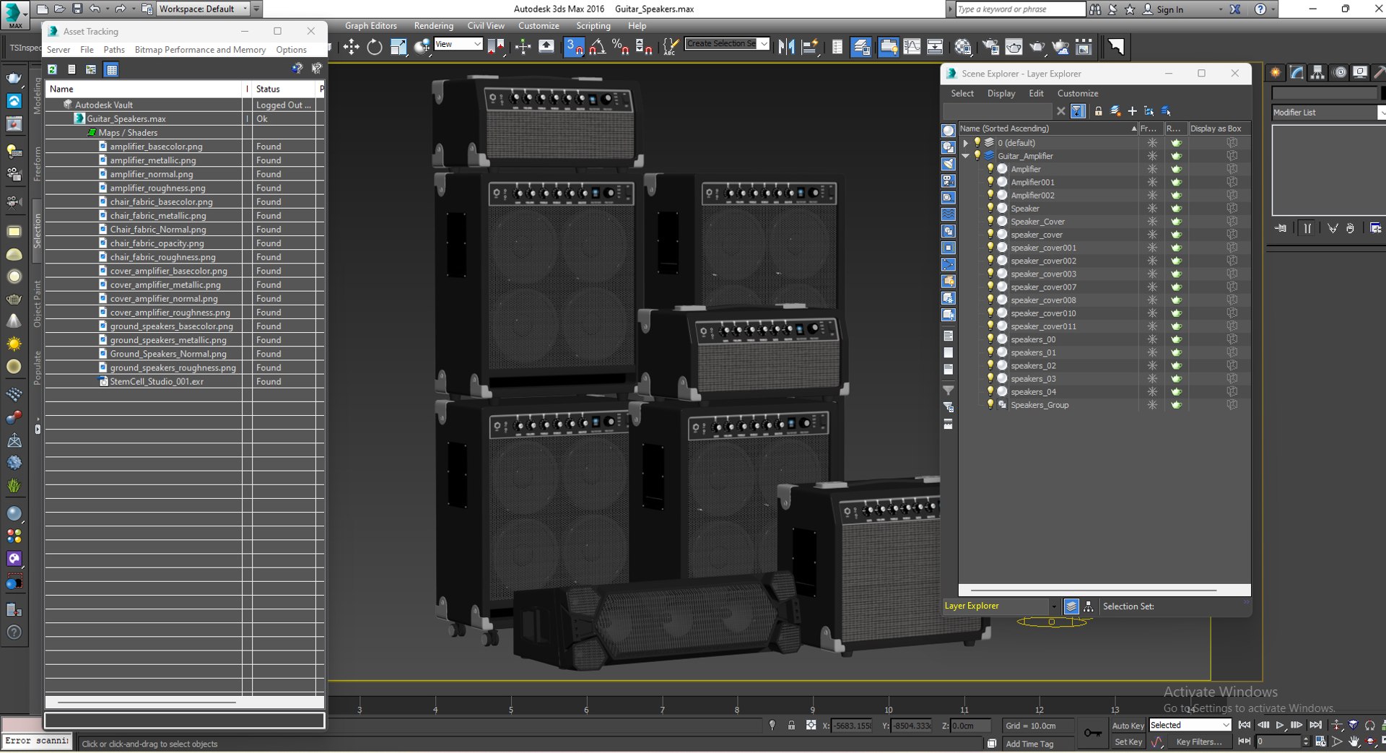Viewport: 1386px width, 753px height.
Task: Open the Graph Editors menu
Action: tap(370, 25)
